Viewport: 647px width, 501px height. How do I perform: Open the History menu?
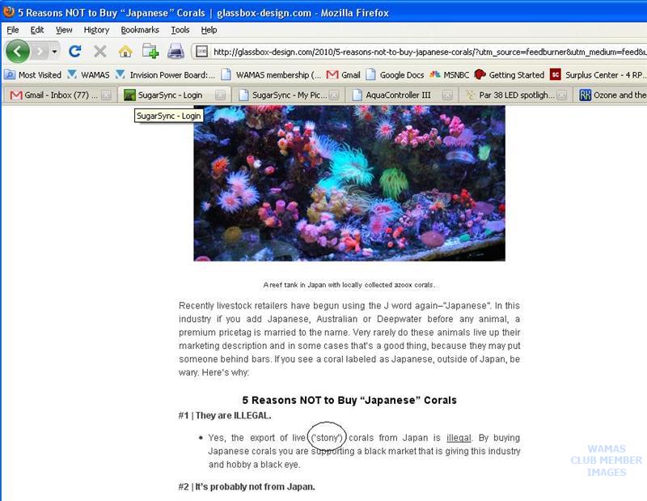[x=96, y=30]
